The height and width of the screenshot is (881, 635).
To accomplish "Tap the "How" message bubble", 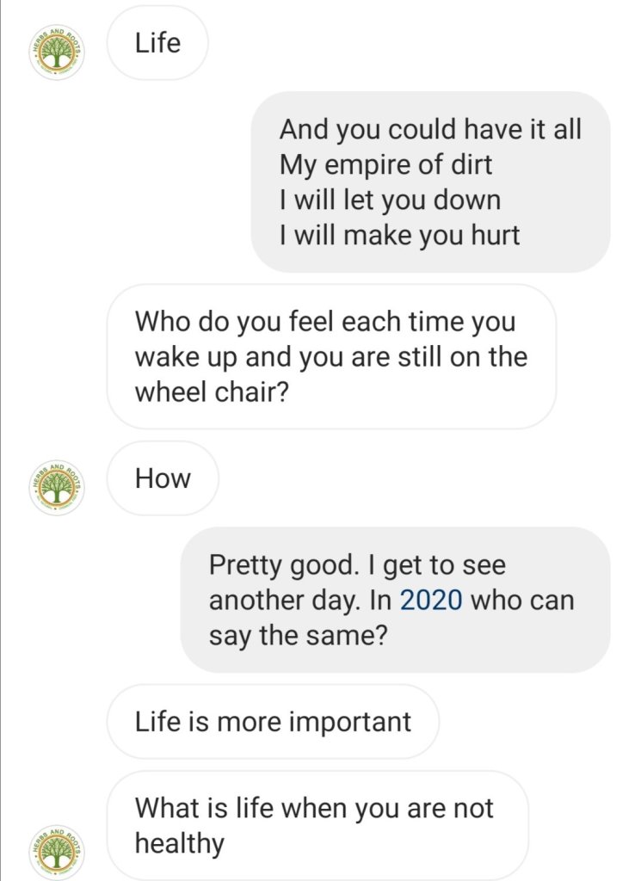I will 163,477.
